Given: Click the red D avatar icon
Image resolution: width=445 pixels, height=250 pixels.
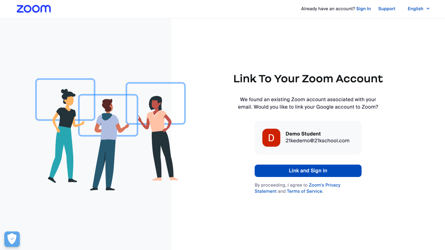Looking at the screenshot, I should pos(271,138).
